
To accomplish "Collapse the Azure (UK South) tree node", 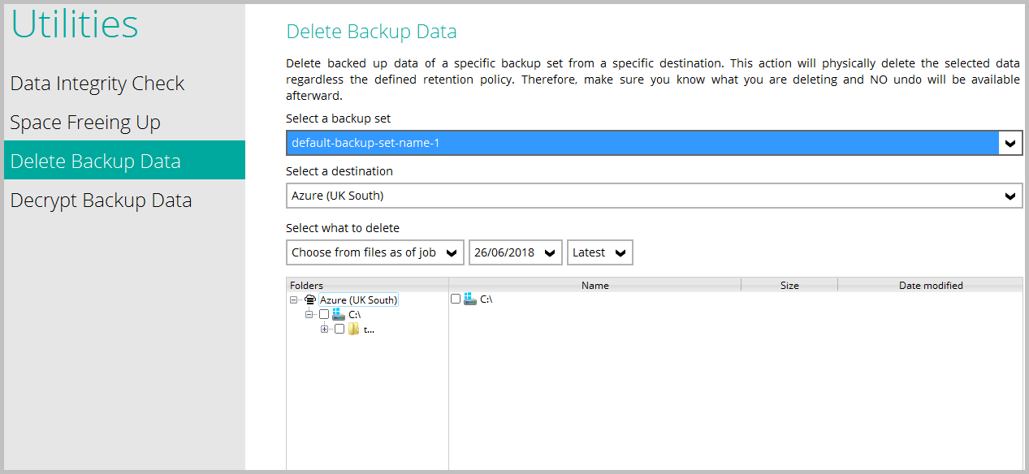I will tap(294, 300).
